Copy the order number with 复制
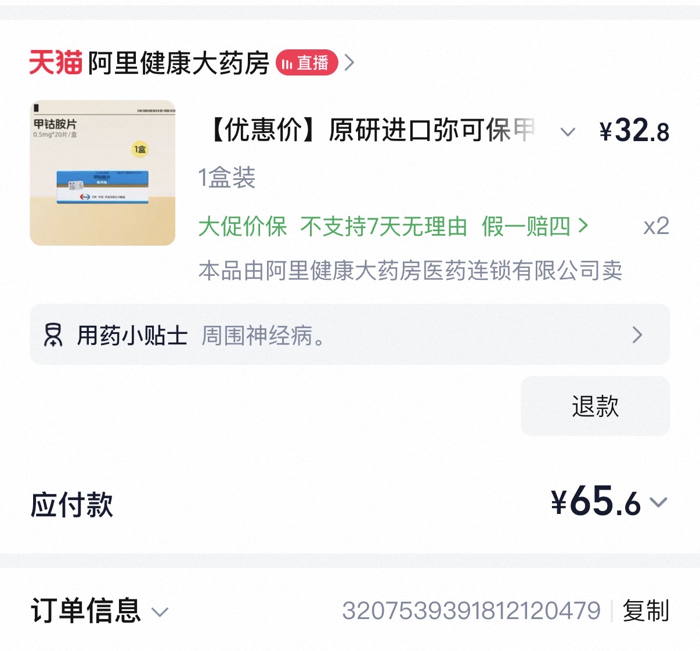700x651 pixels. click(x=645, y=611)
